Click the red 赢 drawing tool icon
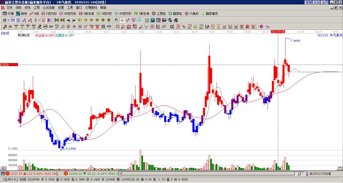The image size is (343, 183). coord(97,27)
